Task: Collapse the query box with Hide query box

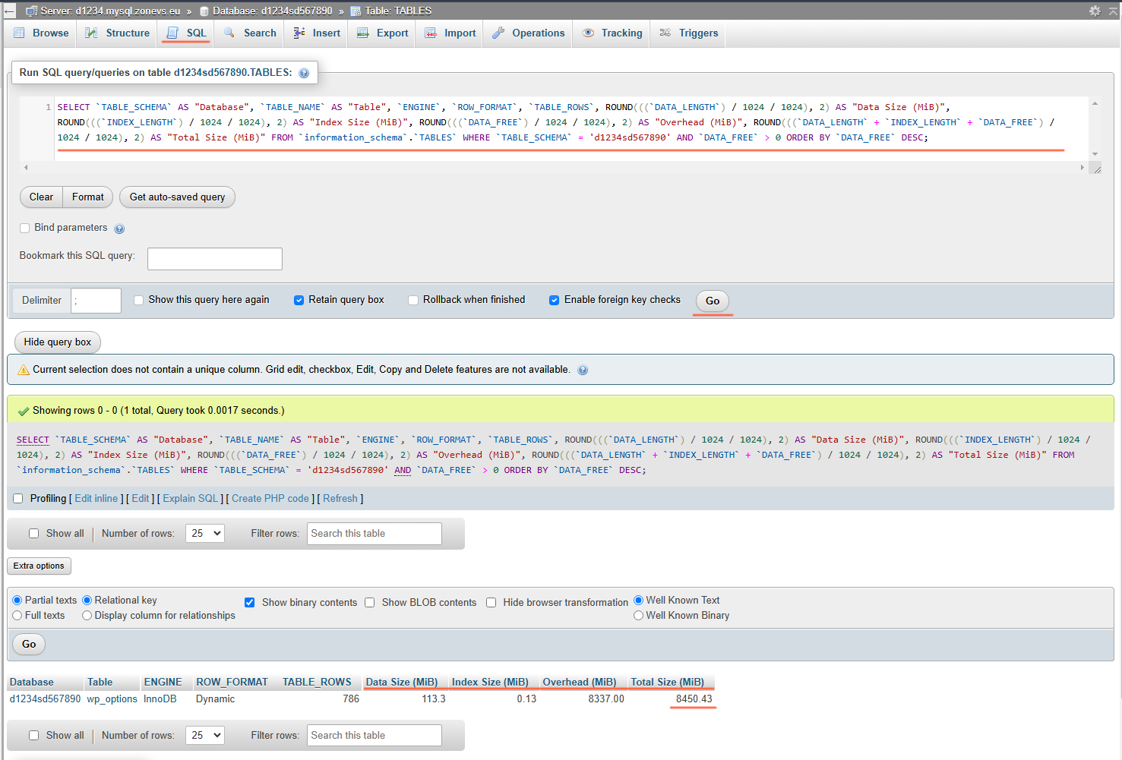Action: pyautogui.click(x=57, y=342)
